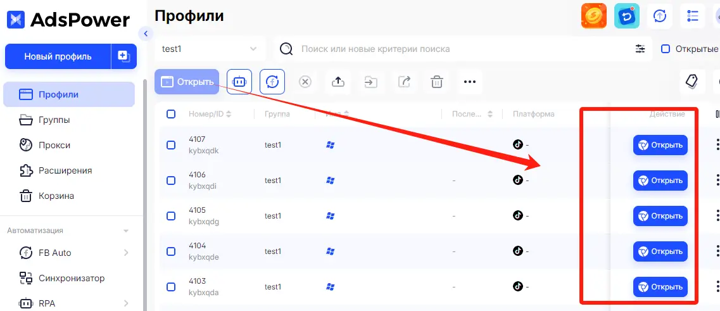Toggle the Открытые checkbox
The height and width of the screenshot is (311, 720).
[665, 49]
